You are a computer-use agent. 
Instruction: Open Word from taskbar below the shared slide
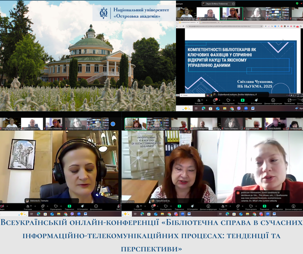point(253,108)
